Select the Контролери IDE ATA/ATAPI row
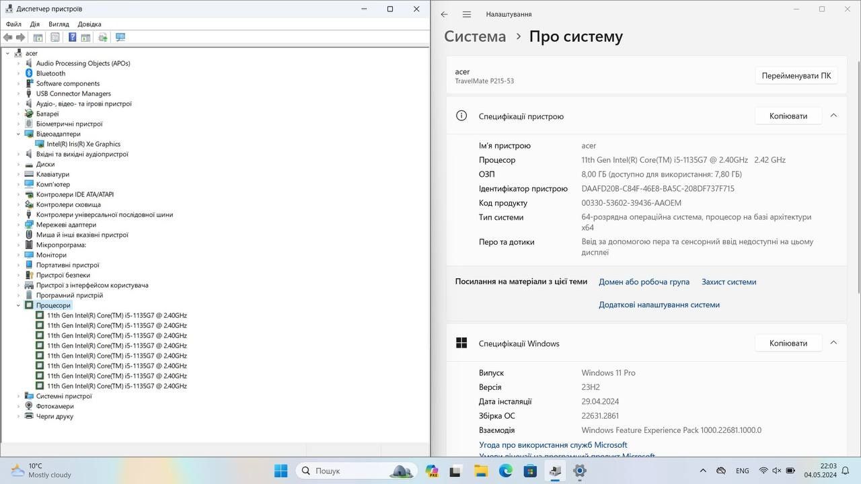The width and height of the screenshot is (861, 484). (x=75, y=194)
